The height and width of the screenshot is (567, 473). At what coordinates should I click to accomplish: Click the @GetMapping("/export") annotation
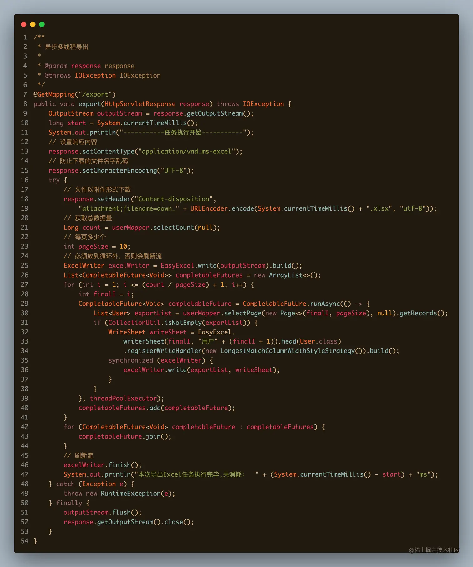pyautogui.click(x=75, y=94)
